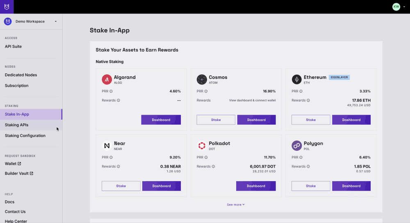
Task: Click external-link icon next to Wallet
Action: coord(19,164)
